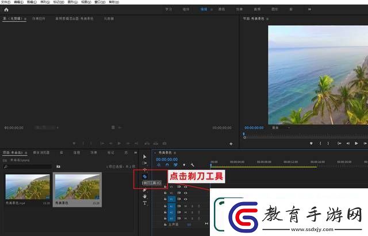Open the Source panel menu icon
The height and width of the screenshot is (236, 368).
(25, 18)
